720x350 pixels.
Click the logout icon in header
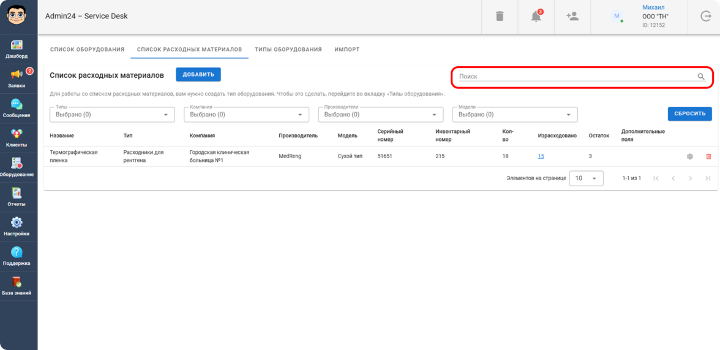(705, 17)
